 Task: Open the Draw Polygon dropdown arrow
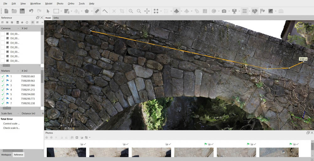coord(92,11)
